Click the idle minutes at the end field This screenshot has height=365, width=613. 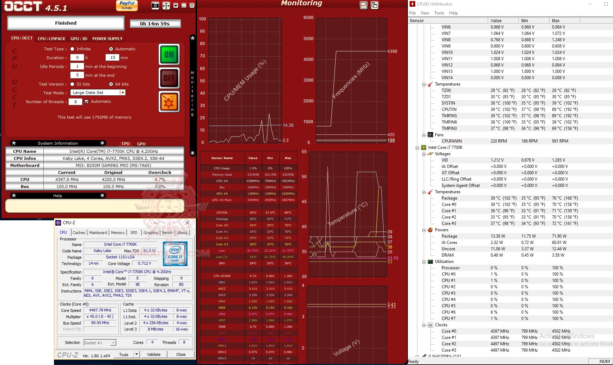pos(77,75)
